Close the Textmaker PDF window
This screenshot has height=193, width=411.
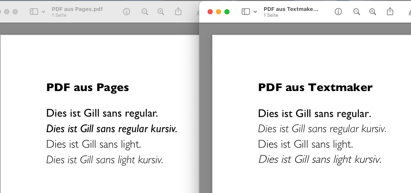(210, 12)
